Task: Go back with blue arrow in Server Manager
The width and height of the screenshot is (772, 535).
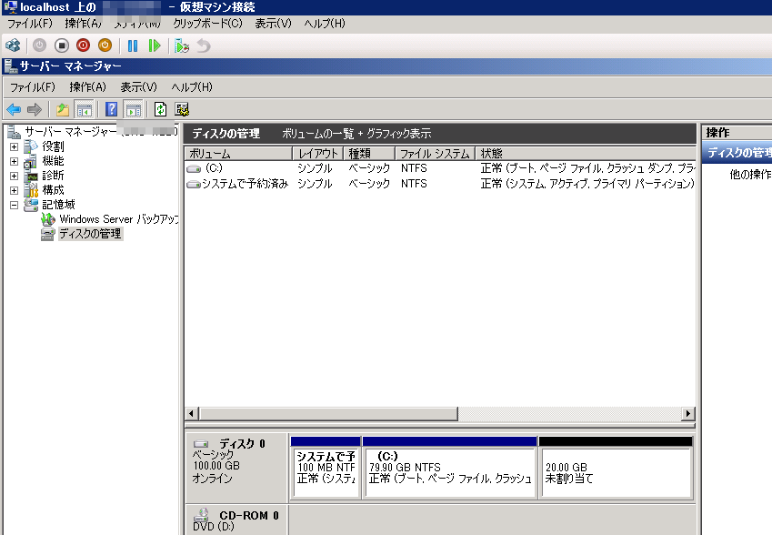Action: (x=14, y=109)
